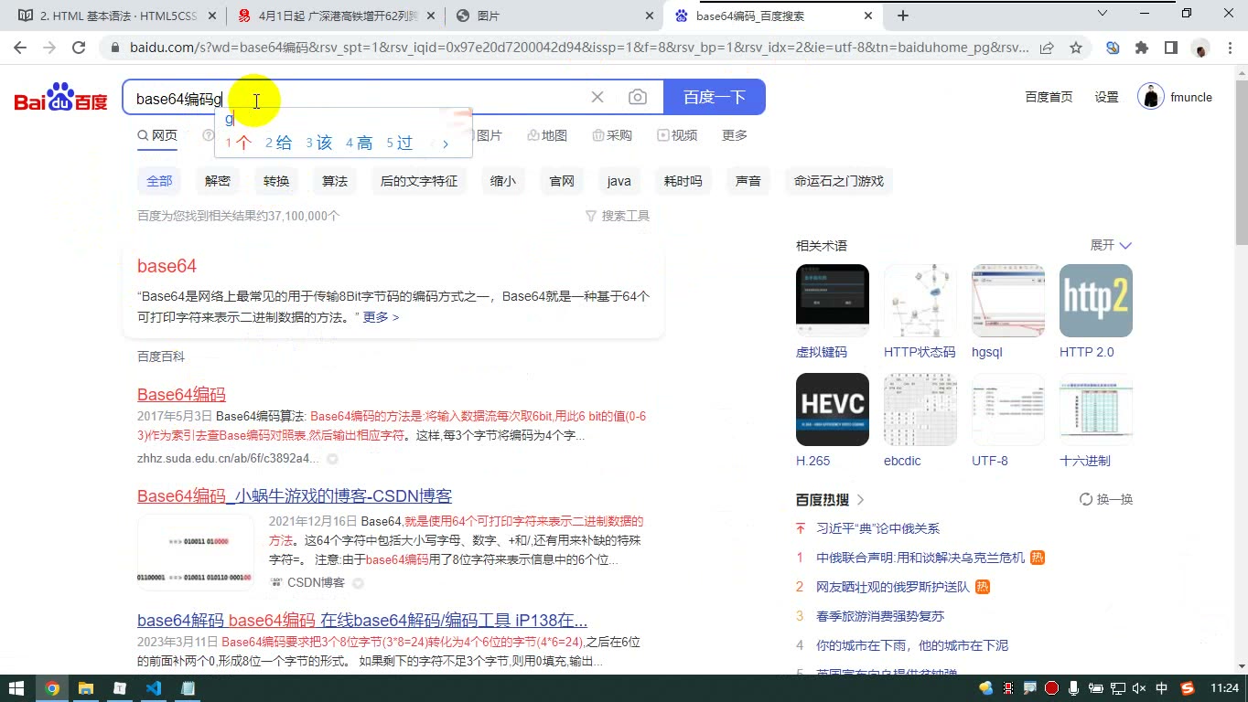The height and width of the screenshot is (702, 1248).
Task: Clear the Baidu search box text
Action: click(597, 97)
